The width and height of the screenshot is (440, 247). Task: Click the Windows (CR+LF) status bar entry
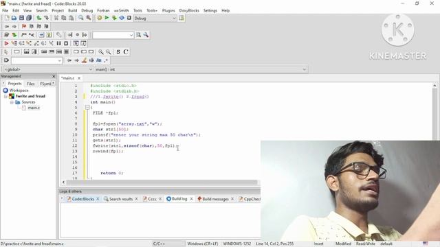[x=202, y=244]
